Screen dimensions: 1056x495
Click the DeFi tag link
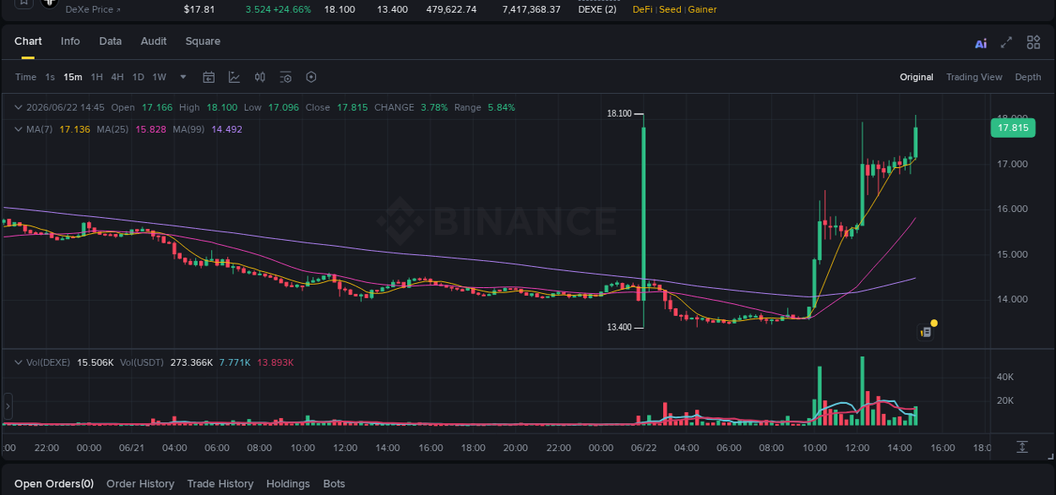click(x=642, y=9)
